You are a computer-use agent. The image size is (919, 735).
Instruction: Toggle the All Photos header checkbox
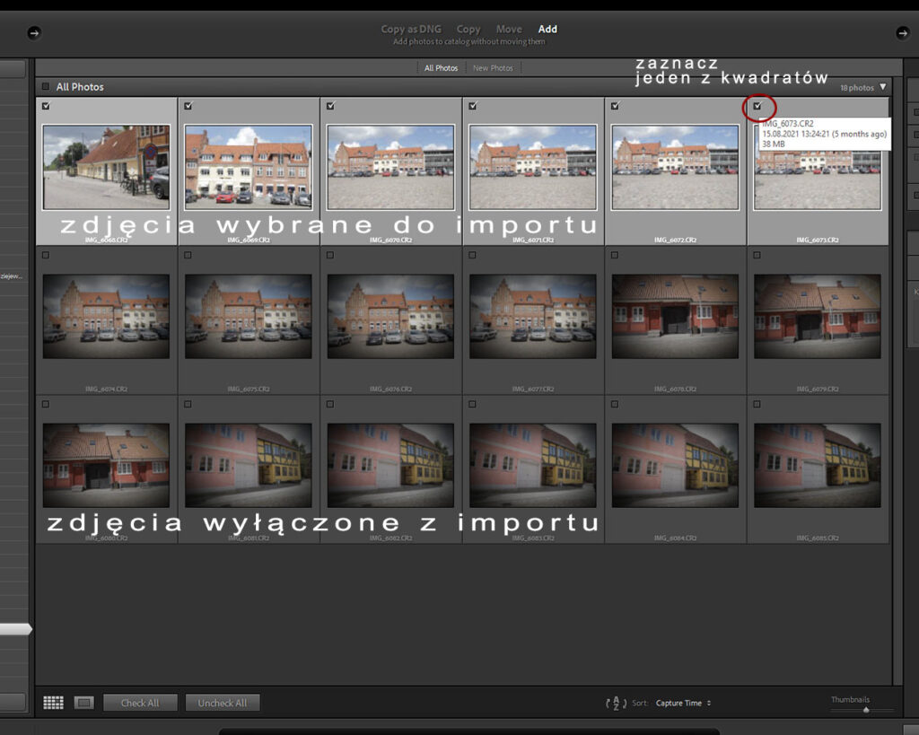pyautogui.click(x=46, y=87)
